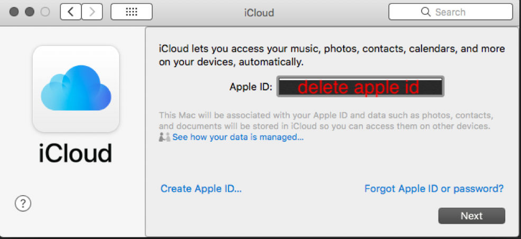
Task: Focus the Apple ID text field
Action: pyautogui.click(x=361, y=87)
